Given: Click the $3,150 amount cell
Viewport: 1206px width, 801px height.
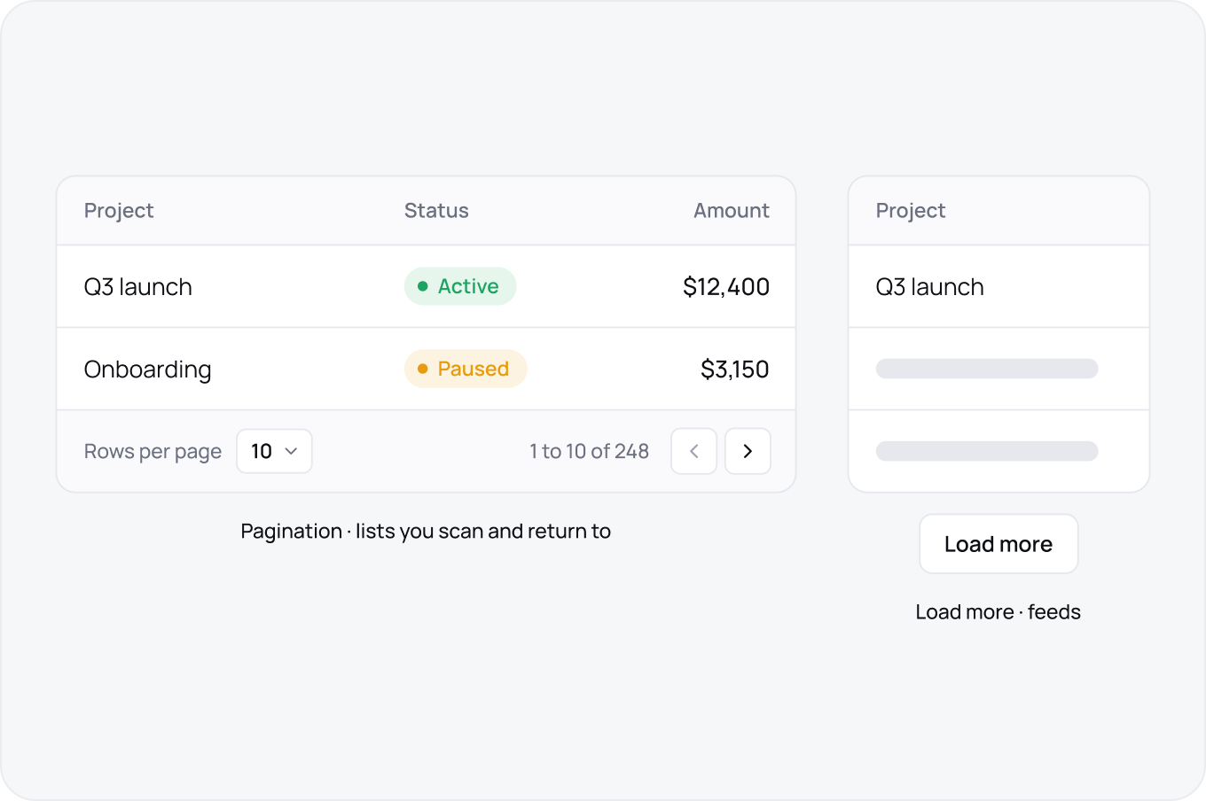Looking at the screenshot, I should coord(735,369).
